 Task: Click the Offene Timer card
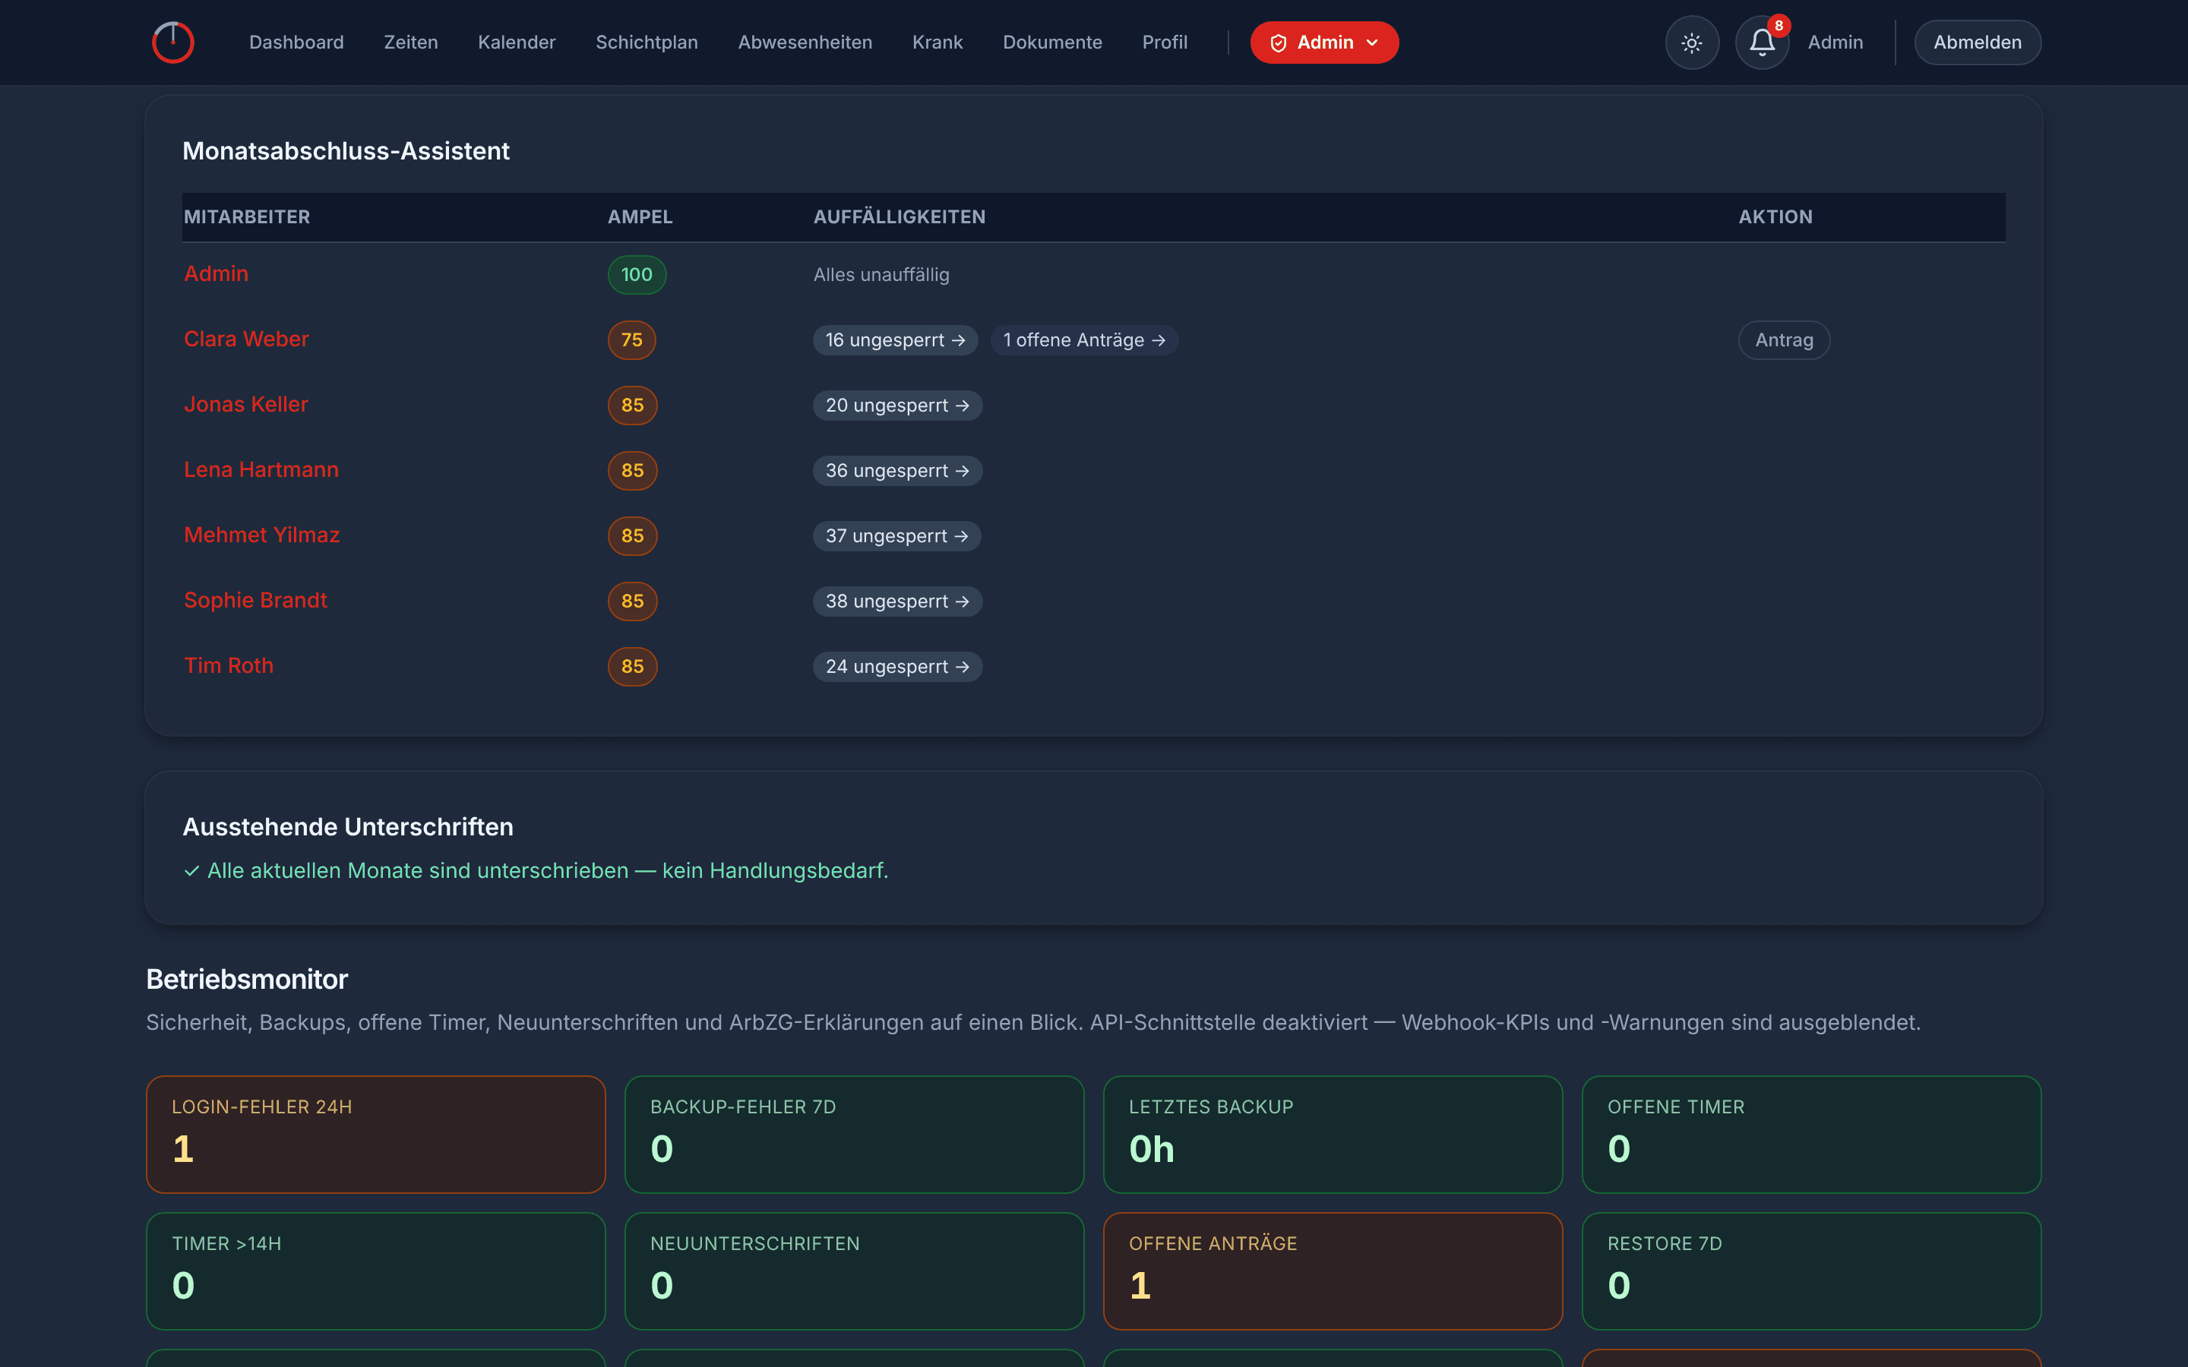(1811, 1134)
